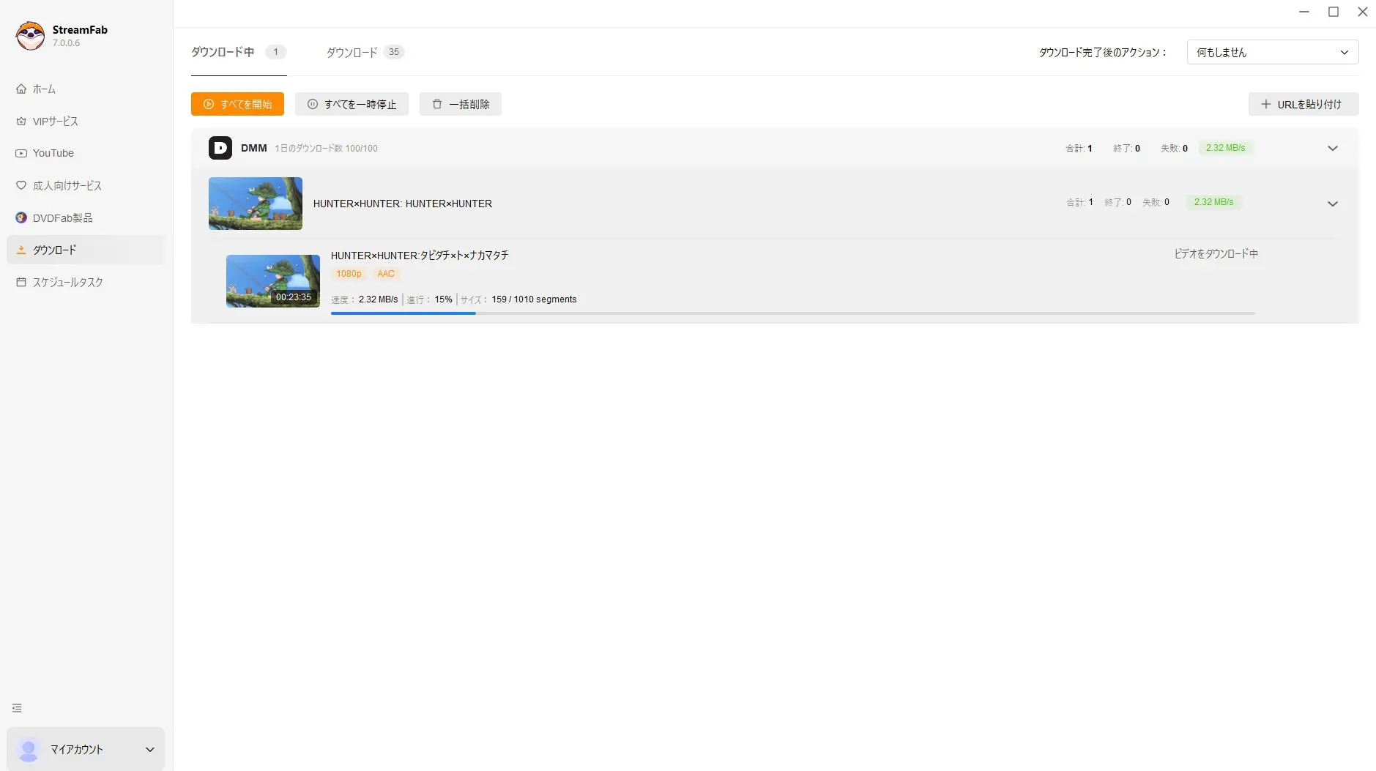Open DVDFab製品 in the sidebar
This screenshot has height=771, width=1376.
point(86,217)
